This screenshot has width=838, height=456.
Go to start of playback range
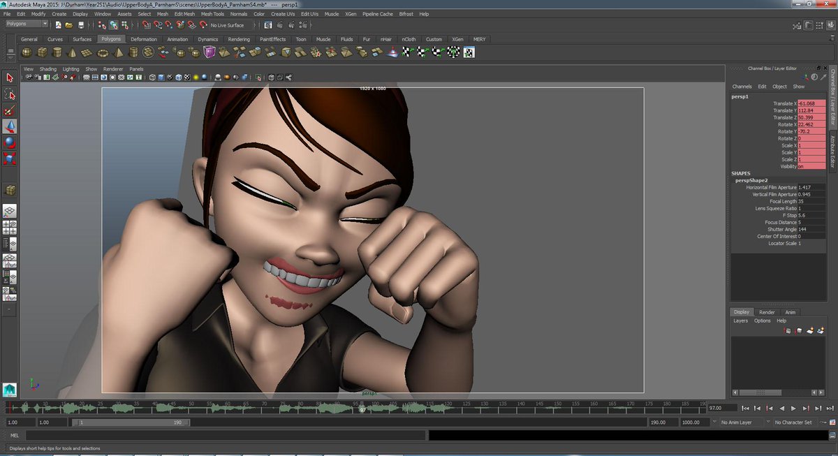point(746,408)
